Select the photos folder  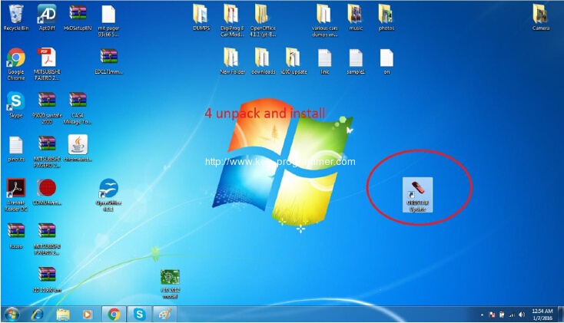387,17
